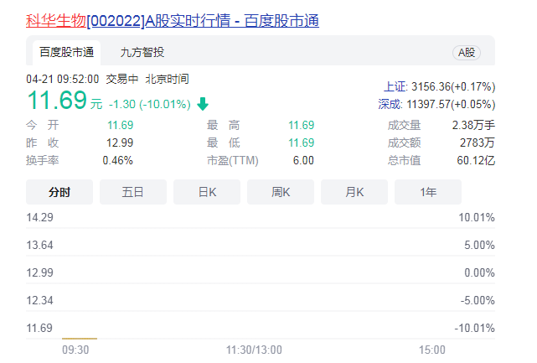
Task: Click the 14.29 chart axis label
Action: coord(39,217)
